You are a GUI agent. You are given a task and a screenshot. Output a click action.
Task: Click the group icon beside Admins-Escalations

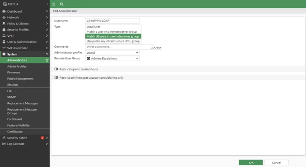tap(88, 58)
